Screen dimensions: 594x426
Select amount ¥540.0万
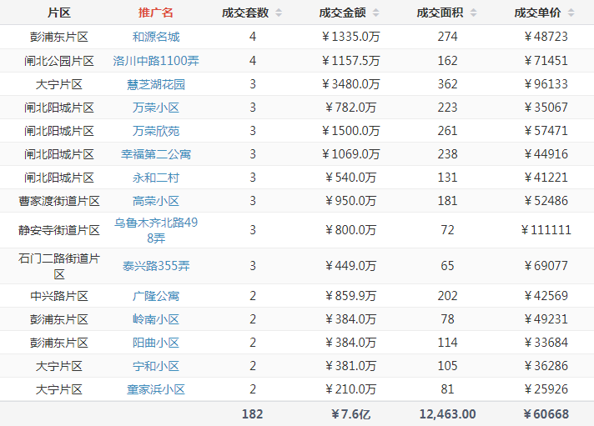[350, 178]
